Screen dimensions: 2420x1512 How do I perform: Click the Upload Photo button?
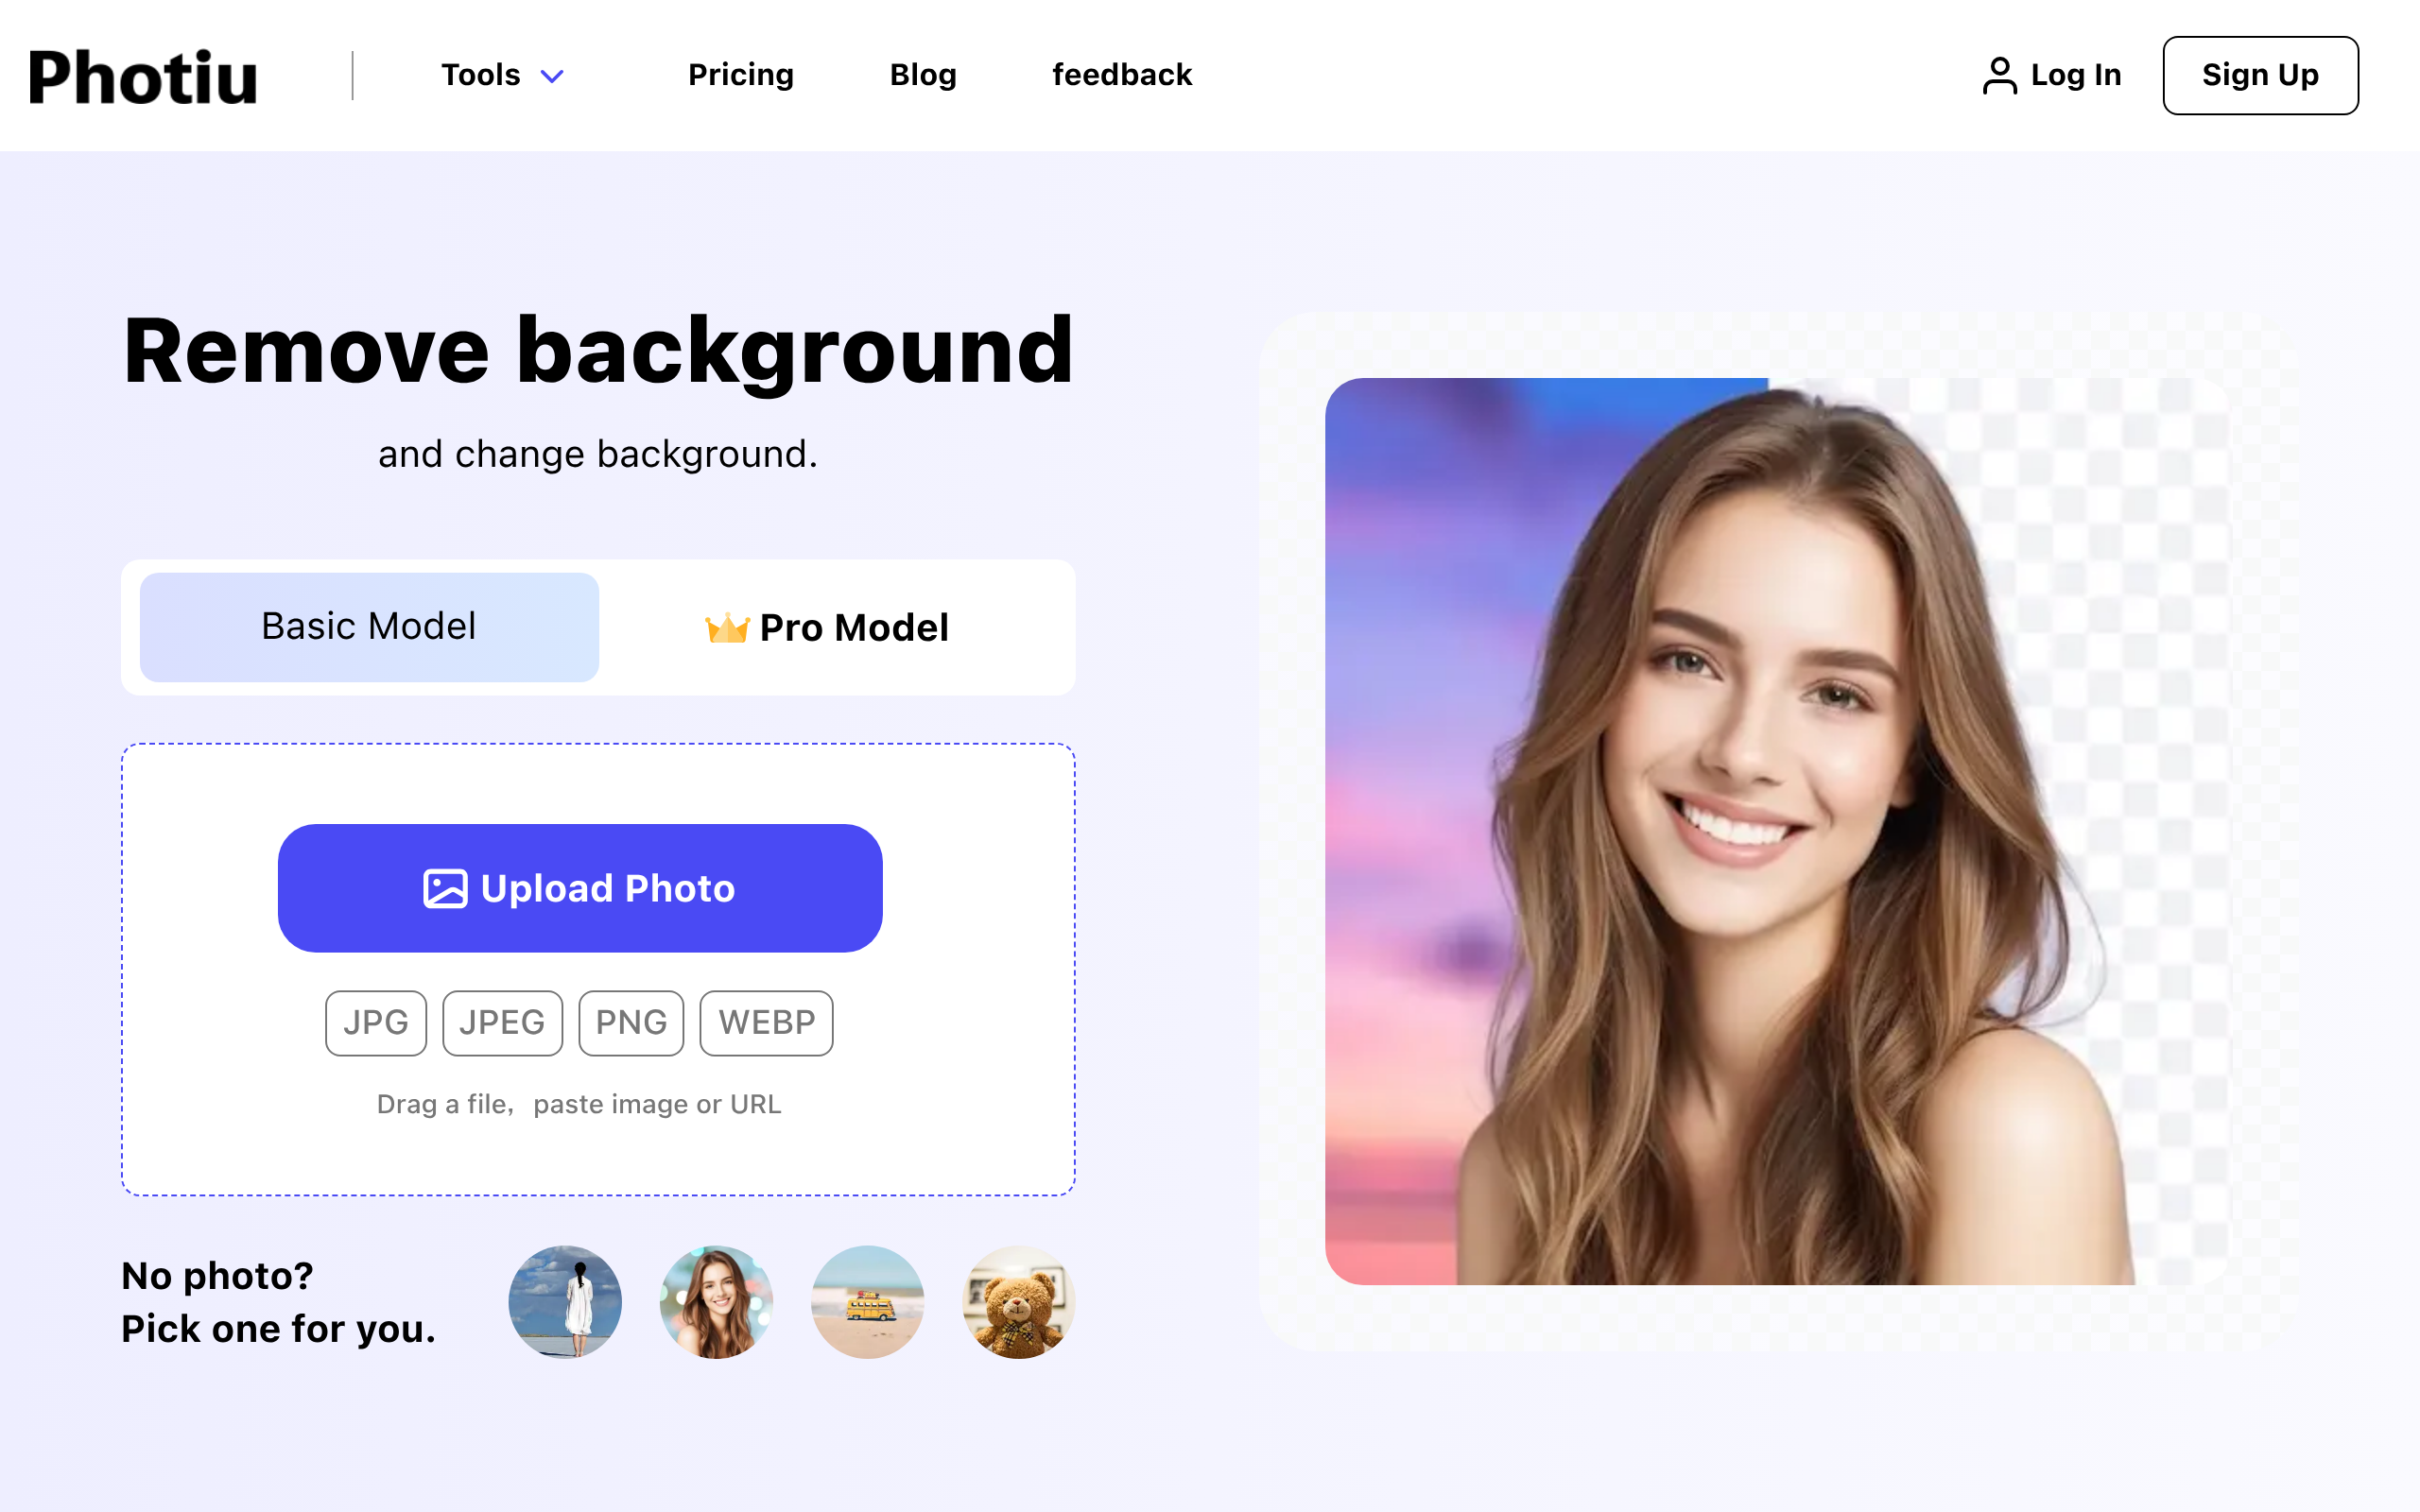point(580,888)
